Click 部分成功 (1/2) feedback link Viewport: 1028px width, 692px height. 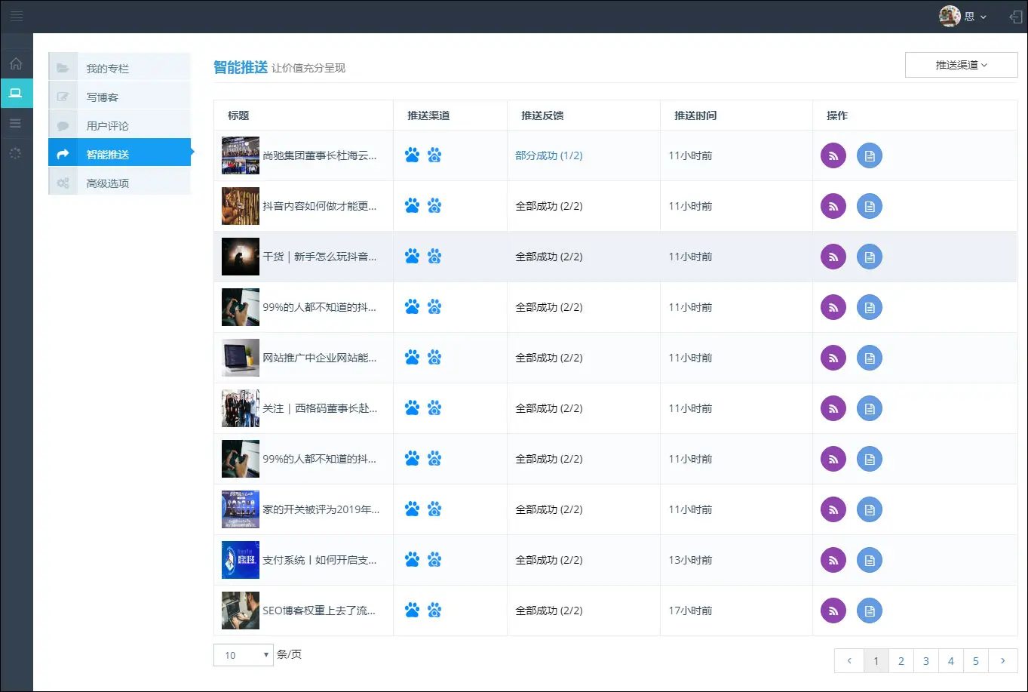(548, 155)
